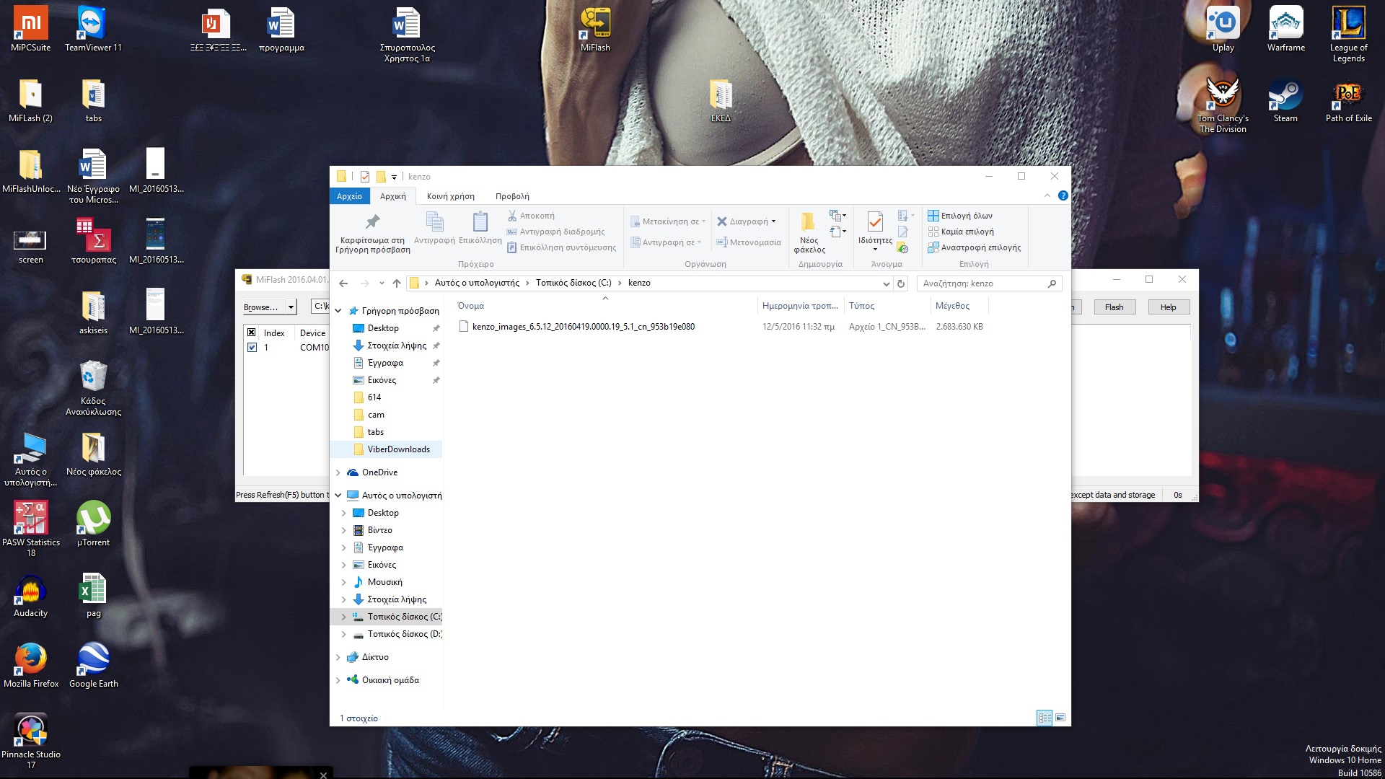The width and height of the screenshot is (1385, 779).
Task: Switch to the large icons view in the status bar
Action: (1060, 718)
